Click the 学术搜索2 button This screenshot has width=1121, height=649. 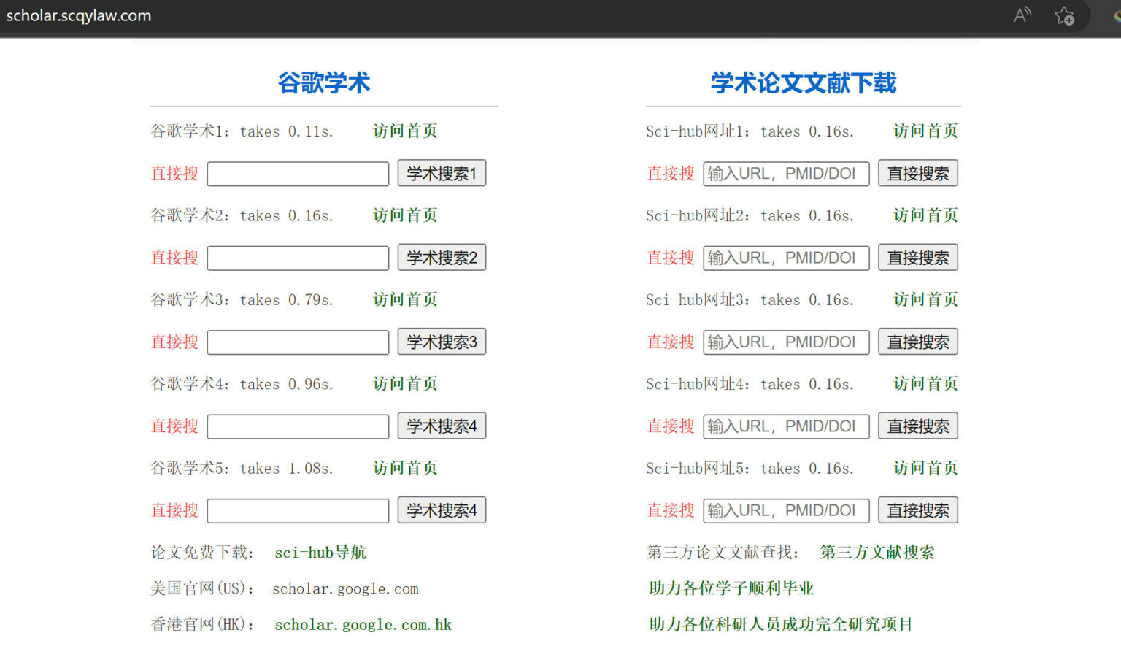click(441, 257)
